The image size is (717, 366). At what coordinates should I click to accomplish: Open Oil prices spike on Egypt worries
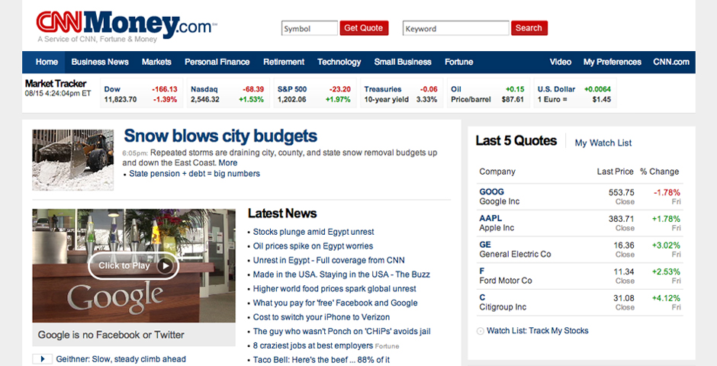pyautogui.click(x=313, y=246)
